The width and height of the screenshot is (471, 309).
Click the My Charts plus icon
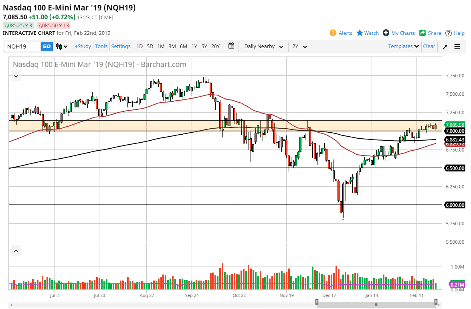click(x=386, y=33)
